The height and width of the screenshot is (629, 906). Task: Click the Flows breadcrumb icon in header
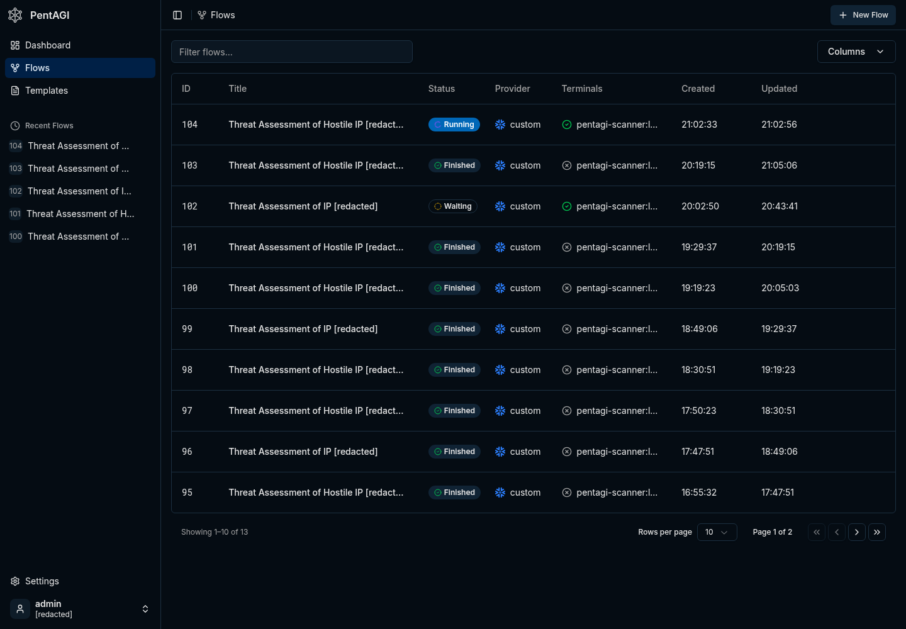[x=202, y=15]
